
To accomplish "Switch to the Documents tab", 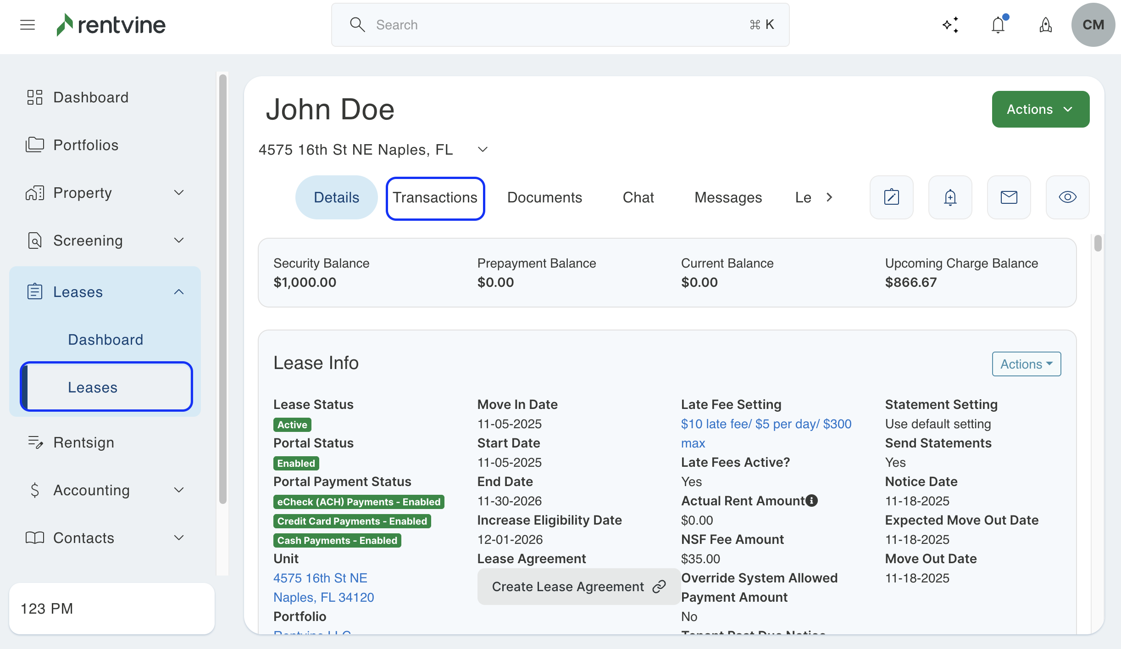I will pos(544,198).
